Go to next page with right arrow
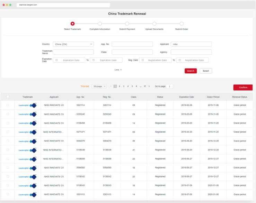This screenshot has width=256, height=203. (x=149, y=86)
